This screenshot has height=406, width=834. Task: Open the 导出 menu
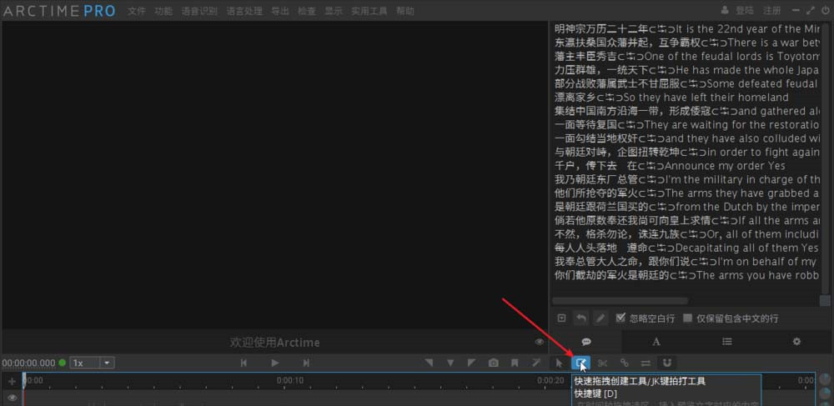pos(280,11)
